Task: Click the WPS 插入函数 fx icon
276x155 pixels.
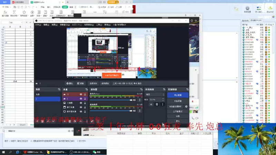Action: (5, 12)
